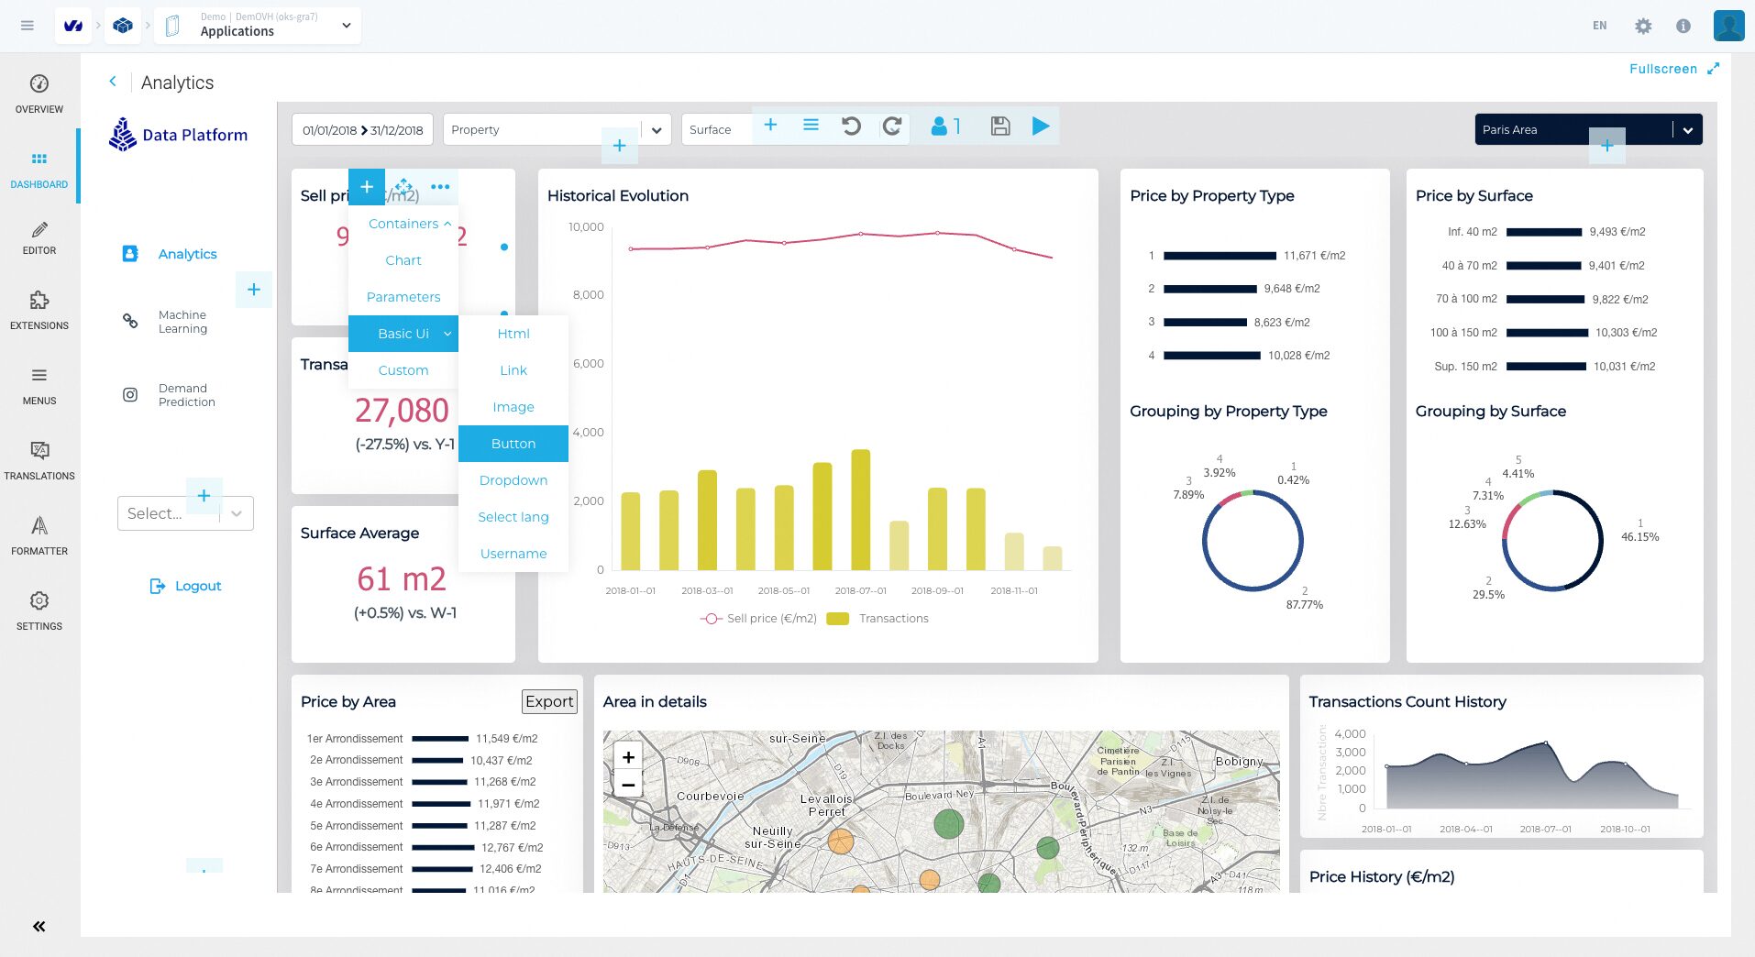The width and height of the screenshot is (1755, 957).
Task: Click the move handle icon on widget
Action: tap(403, 187)
